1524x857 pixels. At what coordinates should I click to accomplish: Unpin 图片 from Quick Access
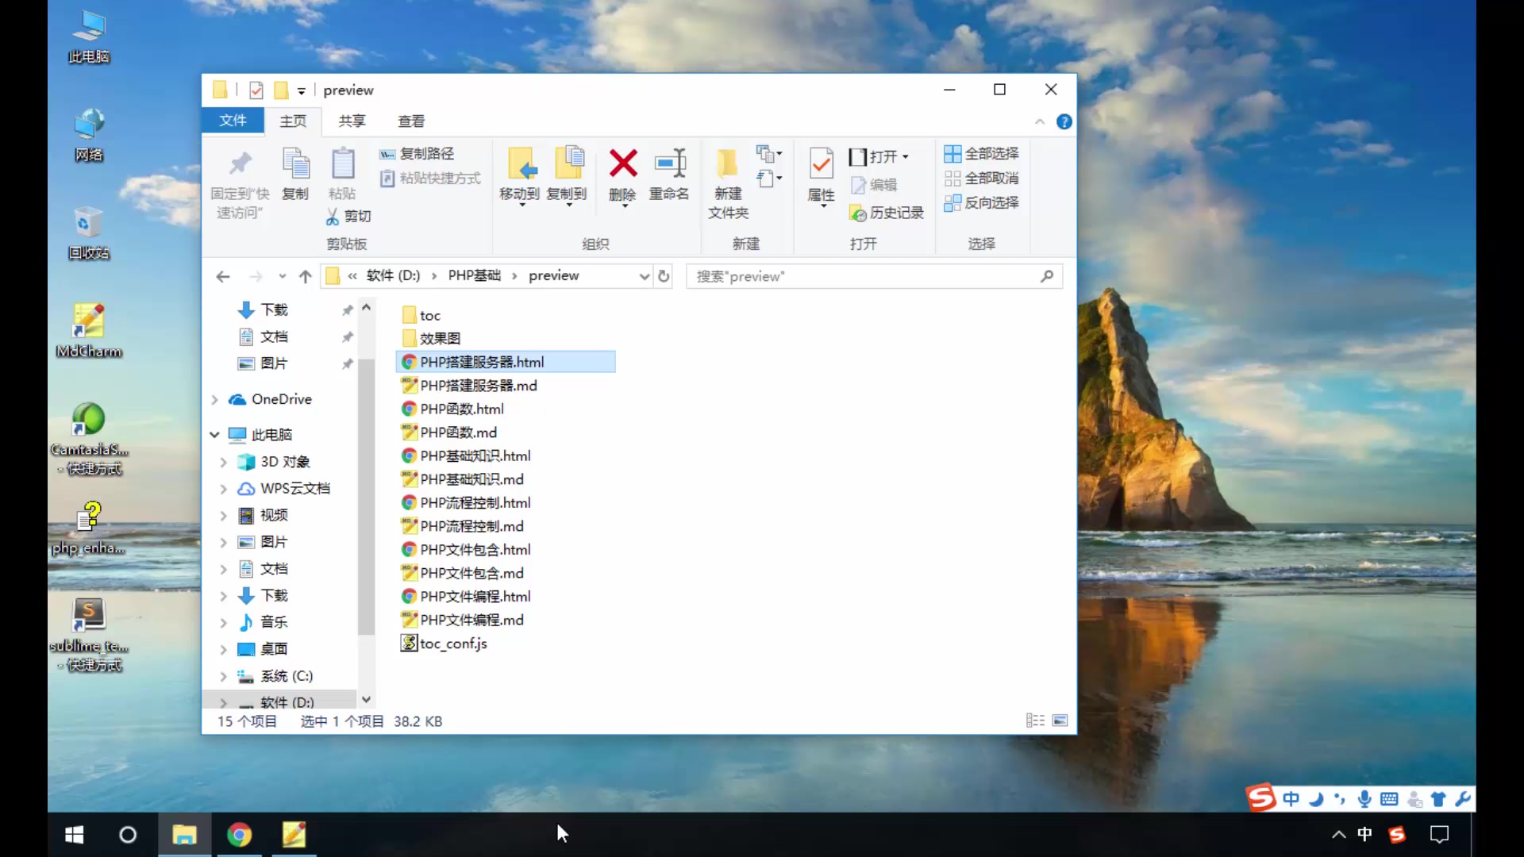347,363
